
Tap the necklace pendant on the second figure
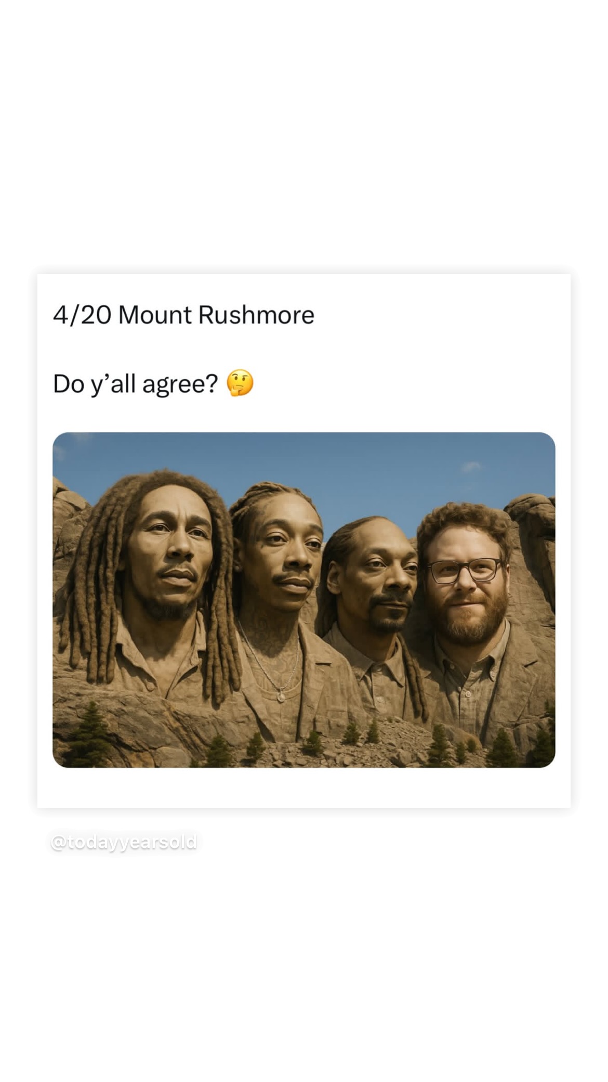coord(281,694)
